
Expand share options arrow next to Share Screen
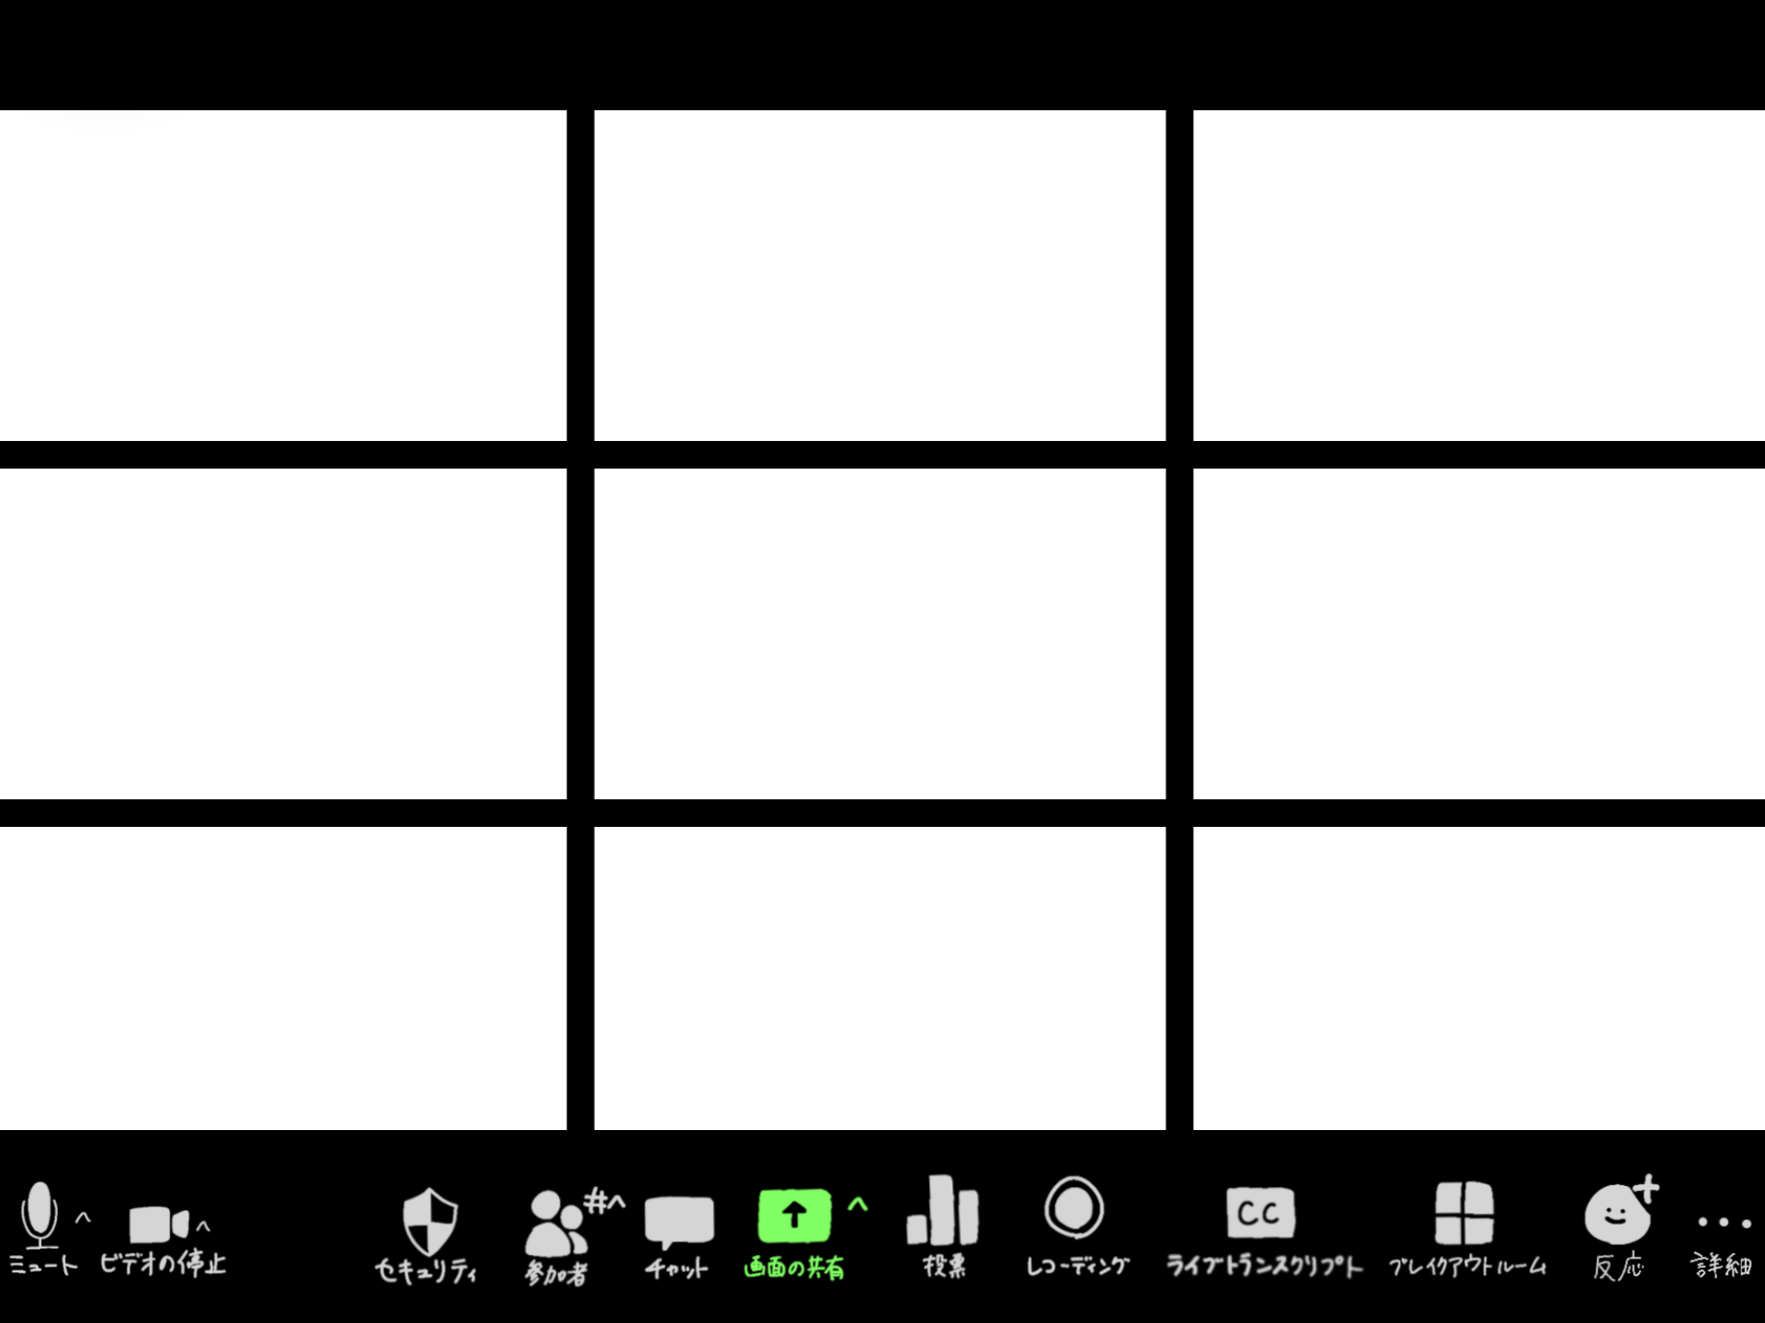point(857,1204)
